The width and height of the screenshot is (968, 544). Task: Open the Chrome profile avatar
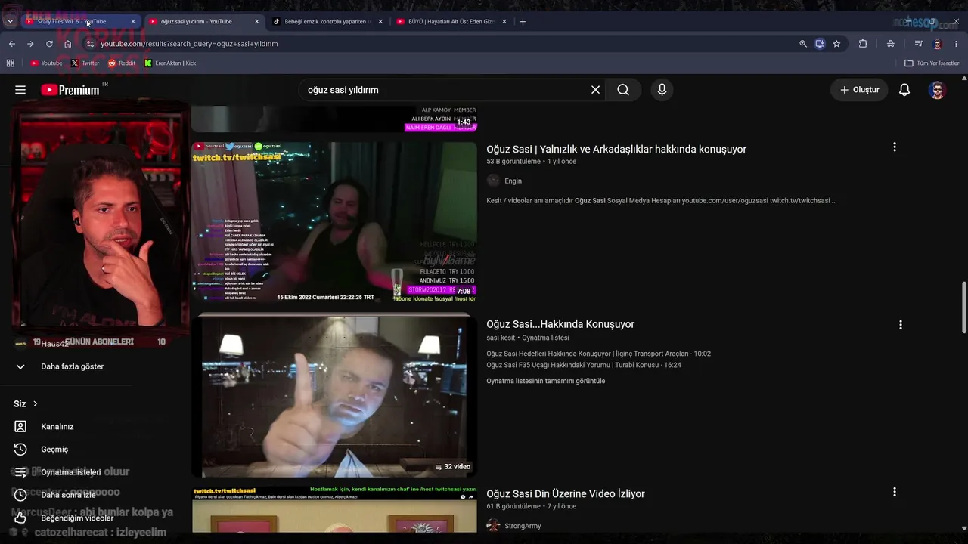[938, 44]
